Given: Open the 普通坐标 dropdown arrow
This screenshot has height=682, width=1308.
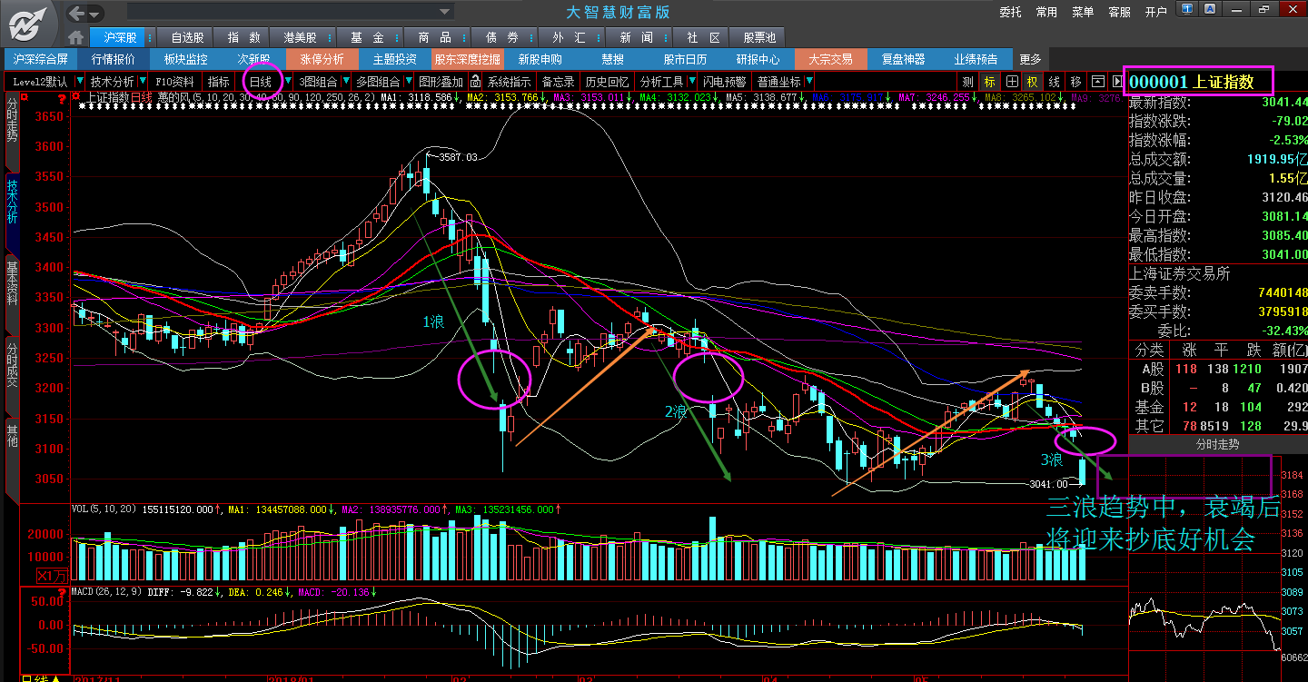Looking at the screenshot, I should click(x=808, y=82).
